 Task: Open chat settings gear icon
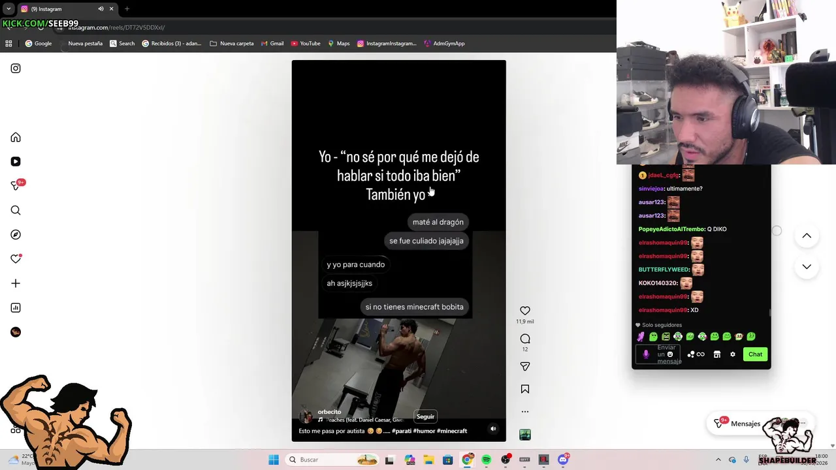point(733,354)
